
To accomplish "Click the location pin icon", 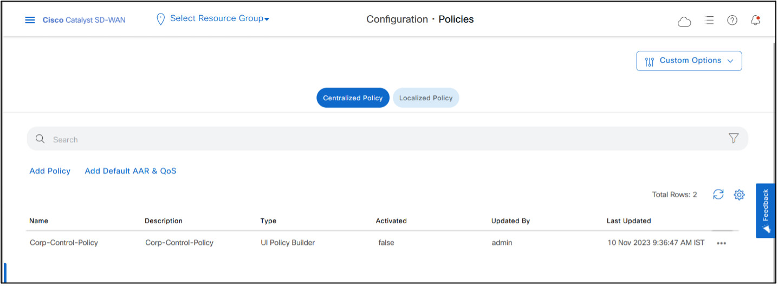I will [160, 19].
